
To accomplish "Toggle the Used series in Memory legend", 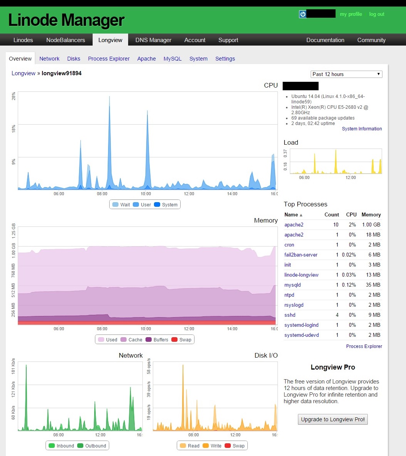I will coord(108,339).
